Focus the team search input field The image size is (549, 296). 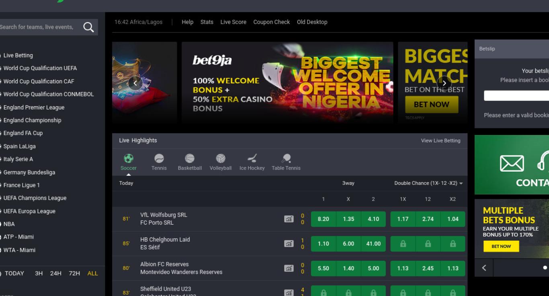pyautogui.click(x=39, y=27)
